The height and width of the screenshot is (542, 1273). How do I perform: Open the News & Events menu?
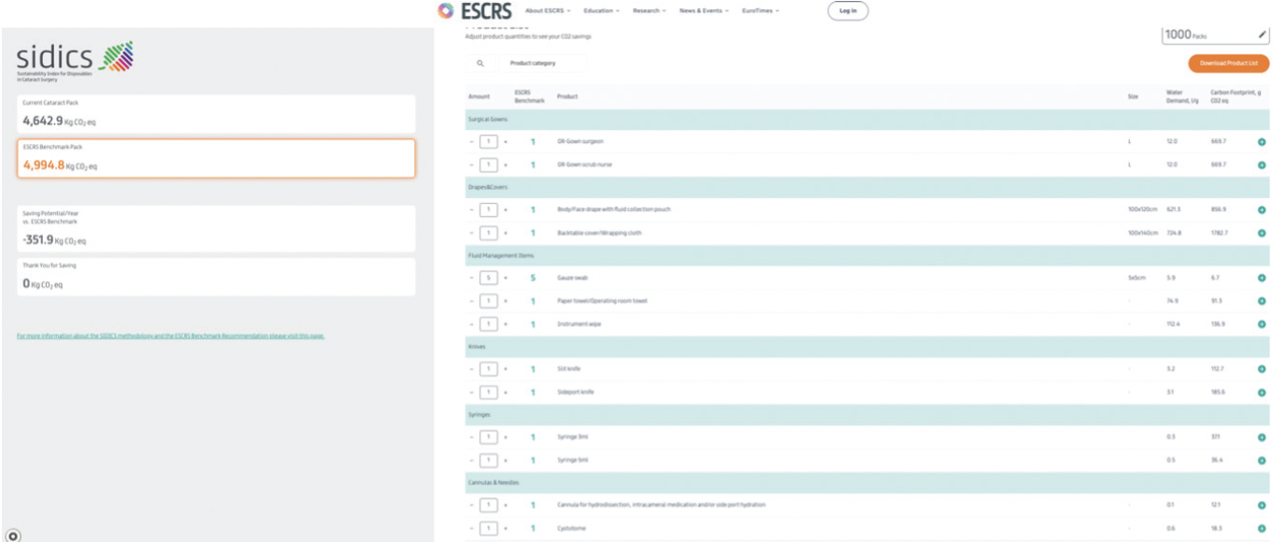(704, 11)
